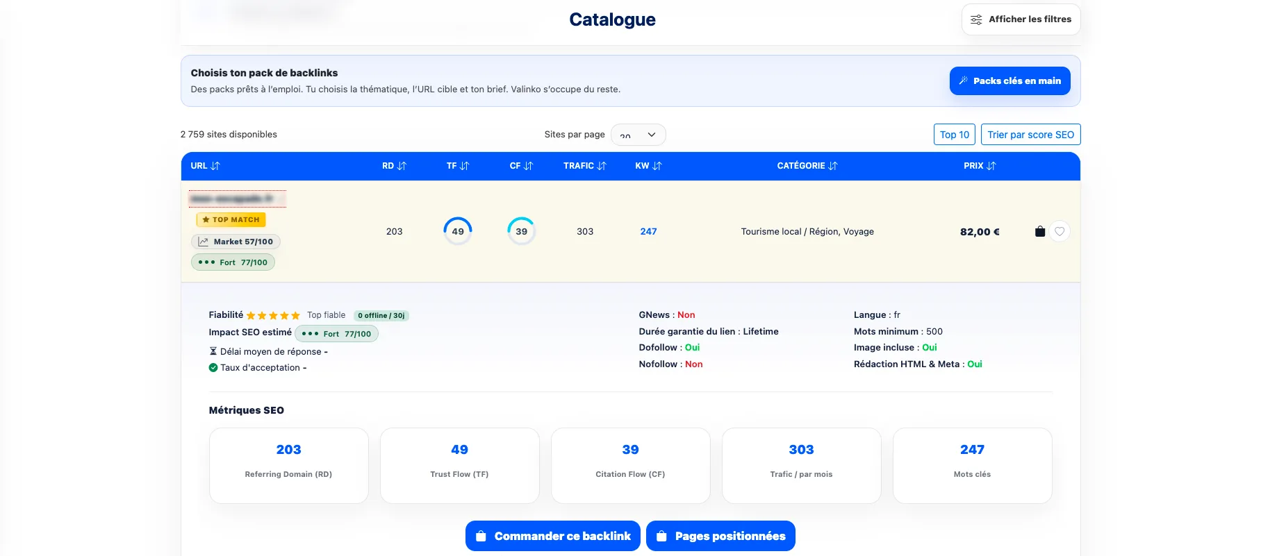This screenshot has height=556, width=1261.
Task: Open the Afficher les filtres panel
Action: pos(1021,19)
